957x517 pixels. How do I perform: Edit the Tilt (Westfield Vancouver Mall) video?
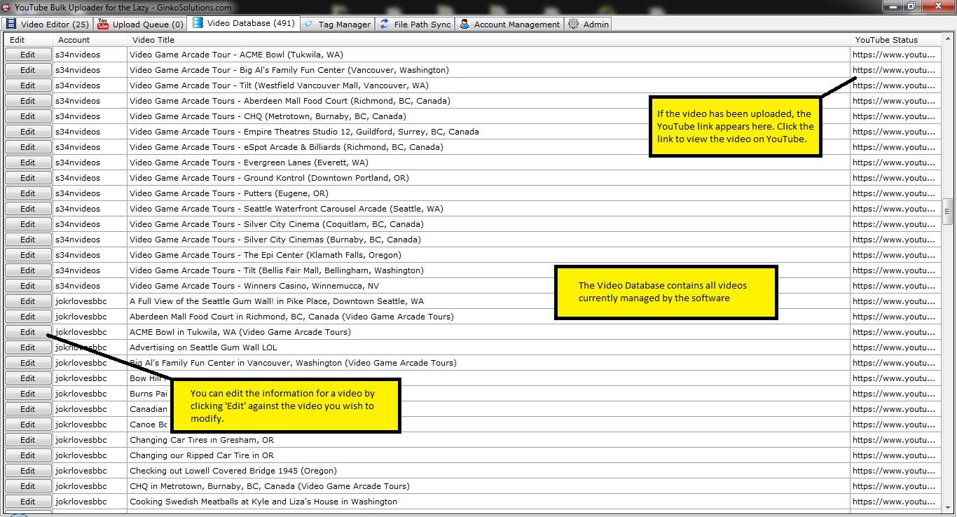tap(28, 85)
